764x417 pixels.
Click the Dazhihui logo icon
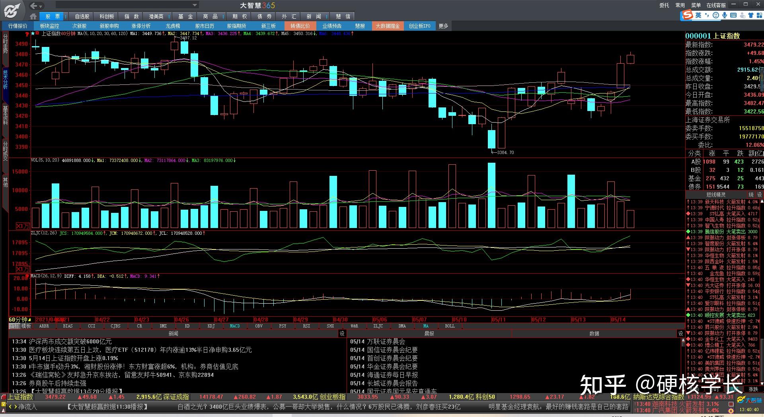[12, 10]
